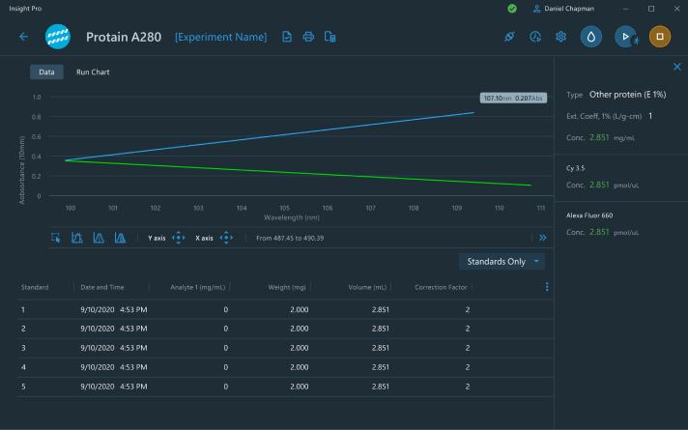Open the settings gear icon

coord(560,37)
